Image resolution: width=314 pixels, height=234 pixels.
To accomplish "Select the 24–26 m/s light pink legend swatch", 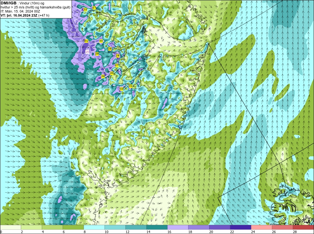I will point(262,227).
